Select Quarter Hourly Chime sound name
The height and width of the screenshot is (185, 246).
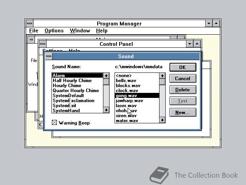click(x=78, y=91)
